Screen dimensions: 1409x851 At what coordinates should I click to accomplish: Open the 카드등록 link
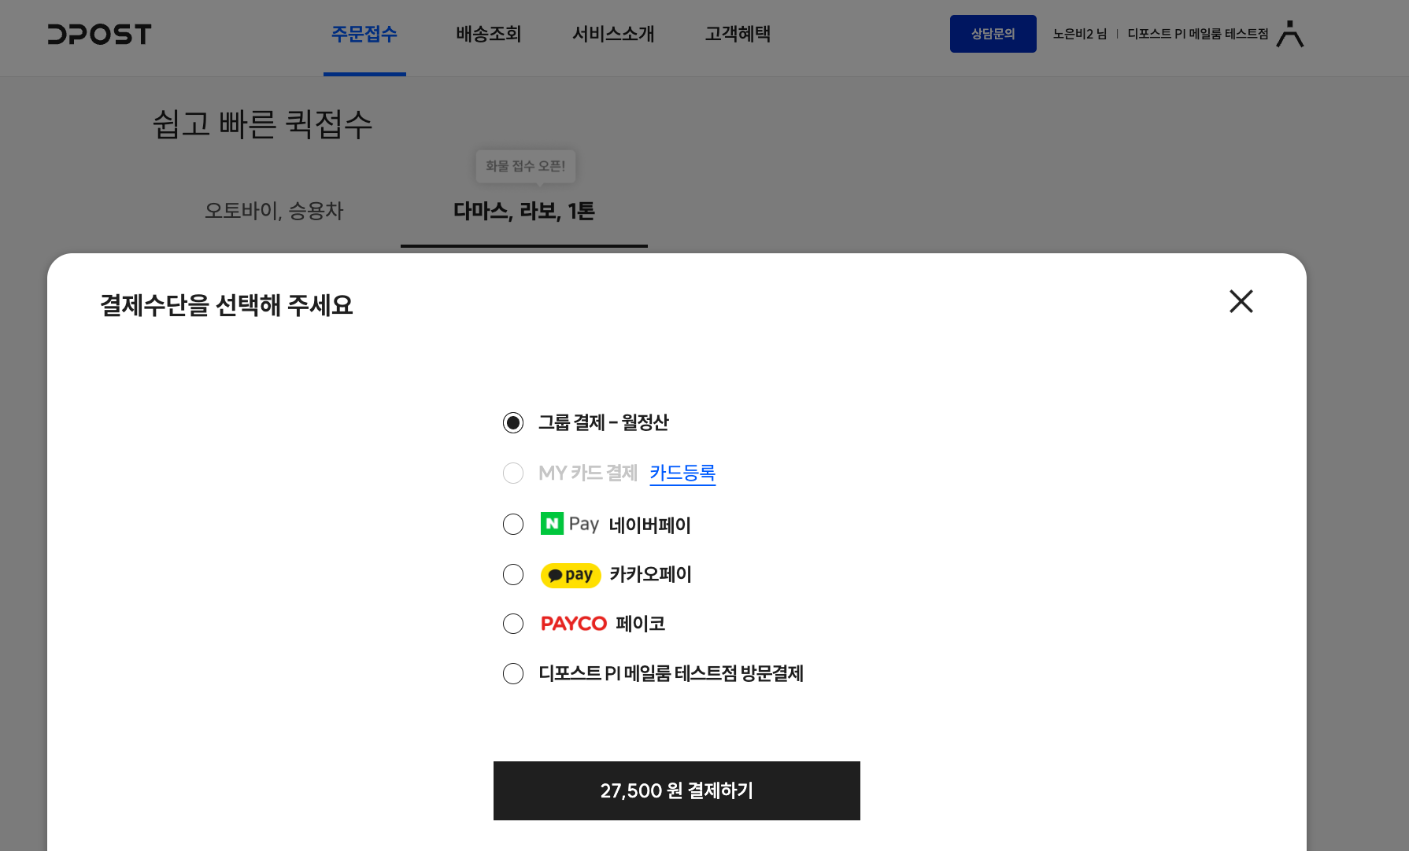click(682, 473)
